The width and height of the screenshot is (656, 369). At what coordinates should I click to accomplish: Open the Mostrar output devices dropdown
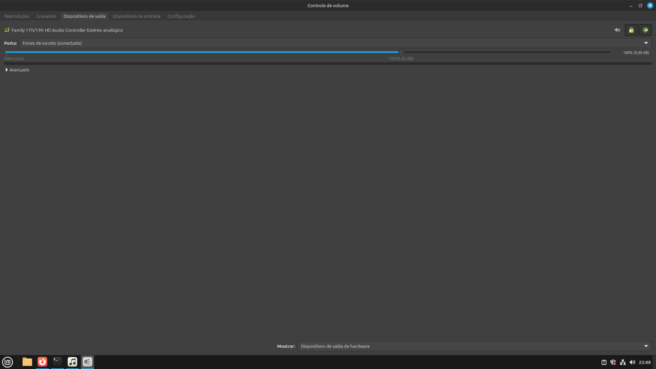[x=474, y=346]
